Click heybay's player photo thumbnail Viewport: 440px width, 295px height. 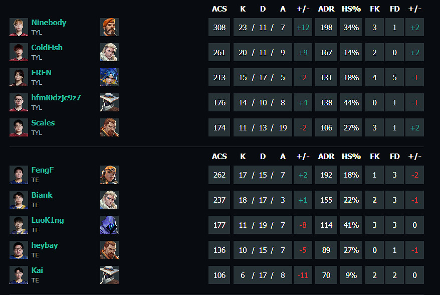19,250
